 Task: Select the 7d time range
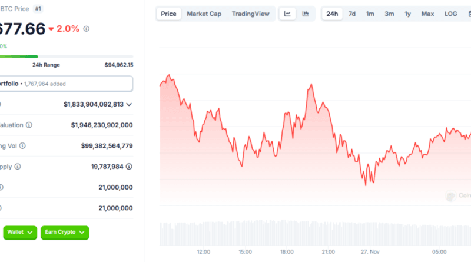click(x=351, y=14)
